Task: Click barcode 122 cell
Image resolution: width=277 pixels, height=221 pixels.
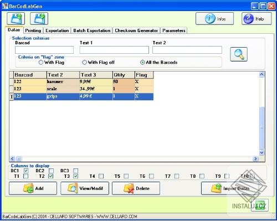Action: [x=30, y=82]
